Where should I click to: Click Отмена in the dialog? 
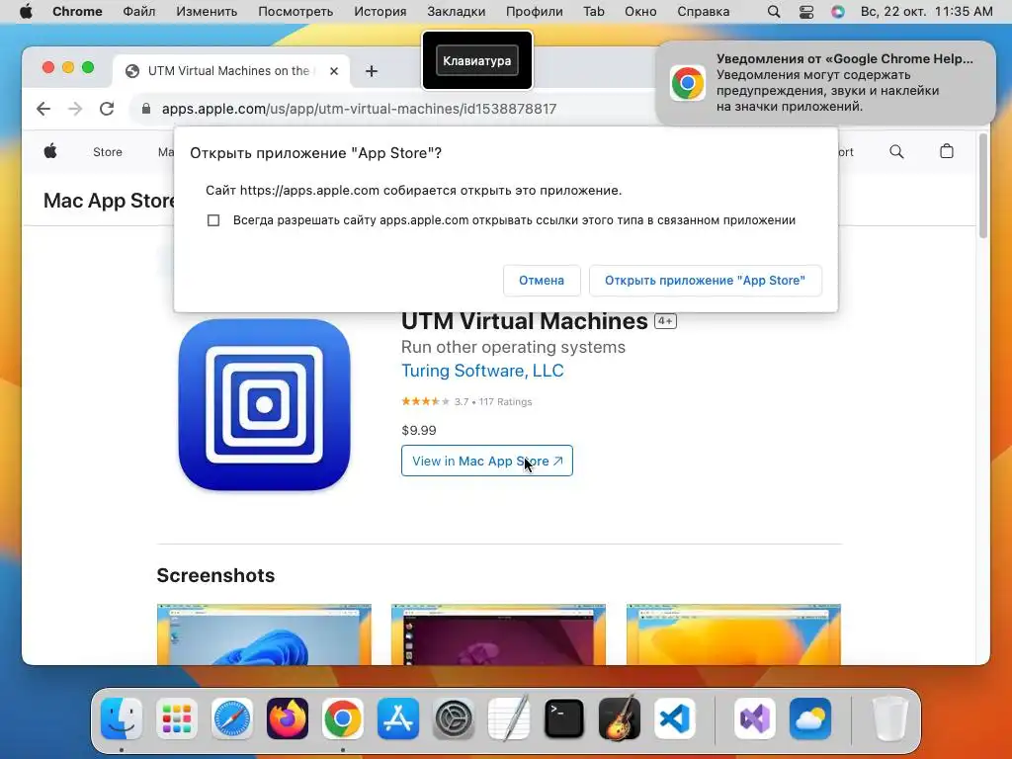(x=542, y=281)
